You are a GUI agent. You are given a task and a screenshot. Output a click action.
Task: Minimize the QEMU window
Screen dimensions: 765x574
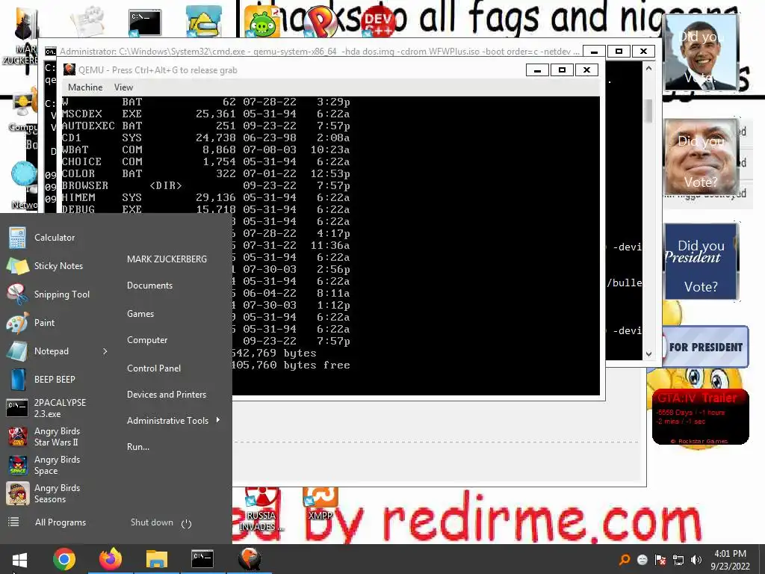[x=537, y=70]
